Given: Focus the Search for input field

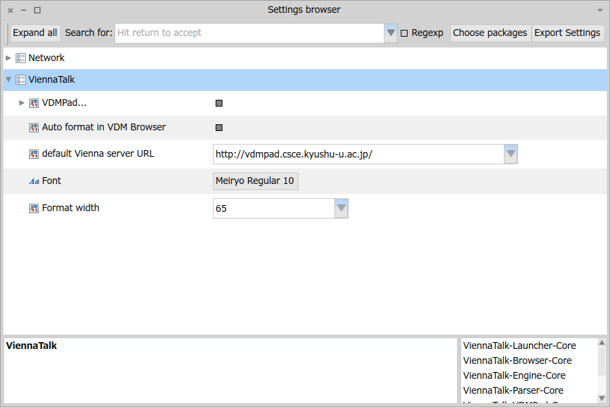Looking at the screenshot, I should point(250,33).
